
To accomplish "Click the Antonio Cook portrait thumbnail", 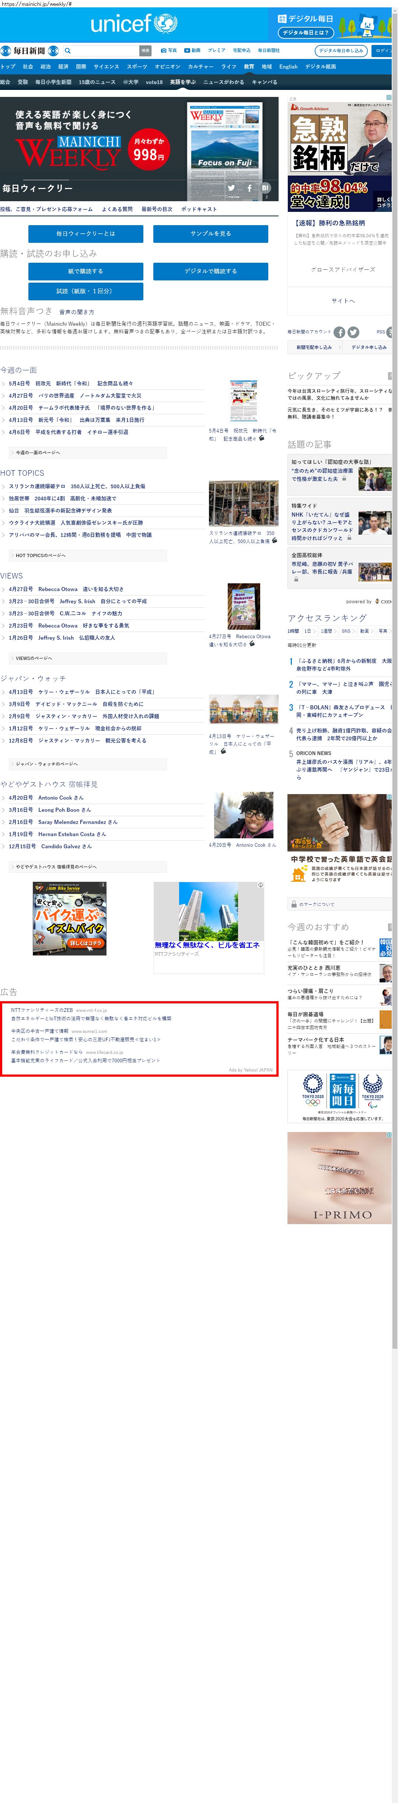I will (x=244, y=815).
